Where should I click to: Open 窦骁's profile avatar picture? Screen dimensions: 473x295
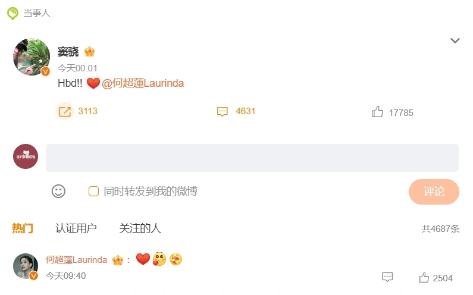tap(32, 57)
